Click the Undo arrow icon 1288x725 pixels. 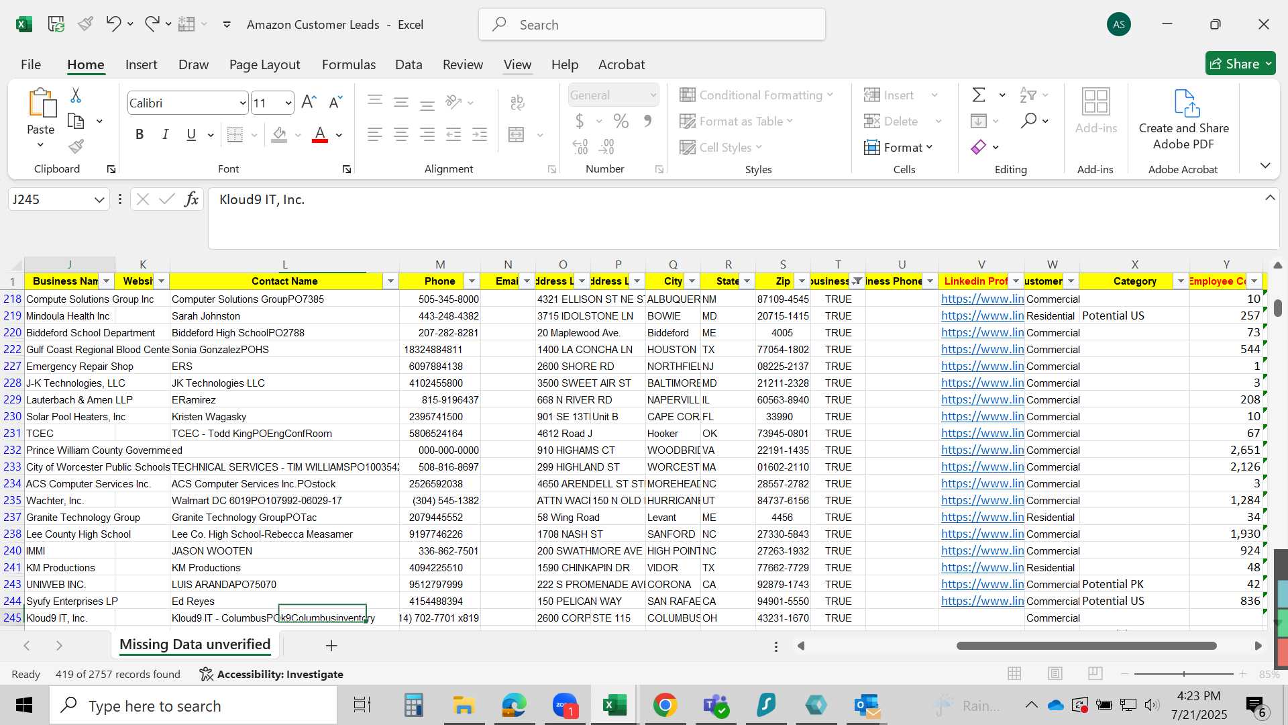tap(113, 24)
